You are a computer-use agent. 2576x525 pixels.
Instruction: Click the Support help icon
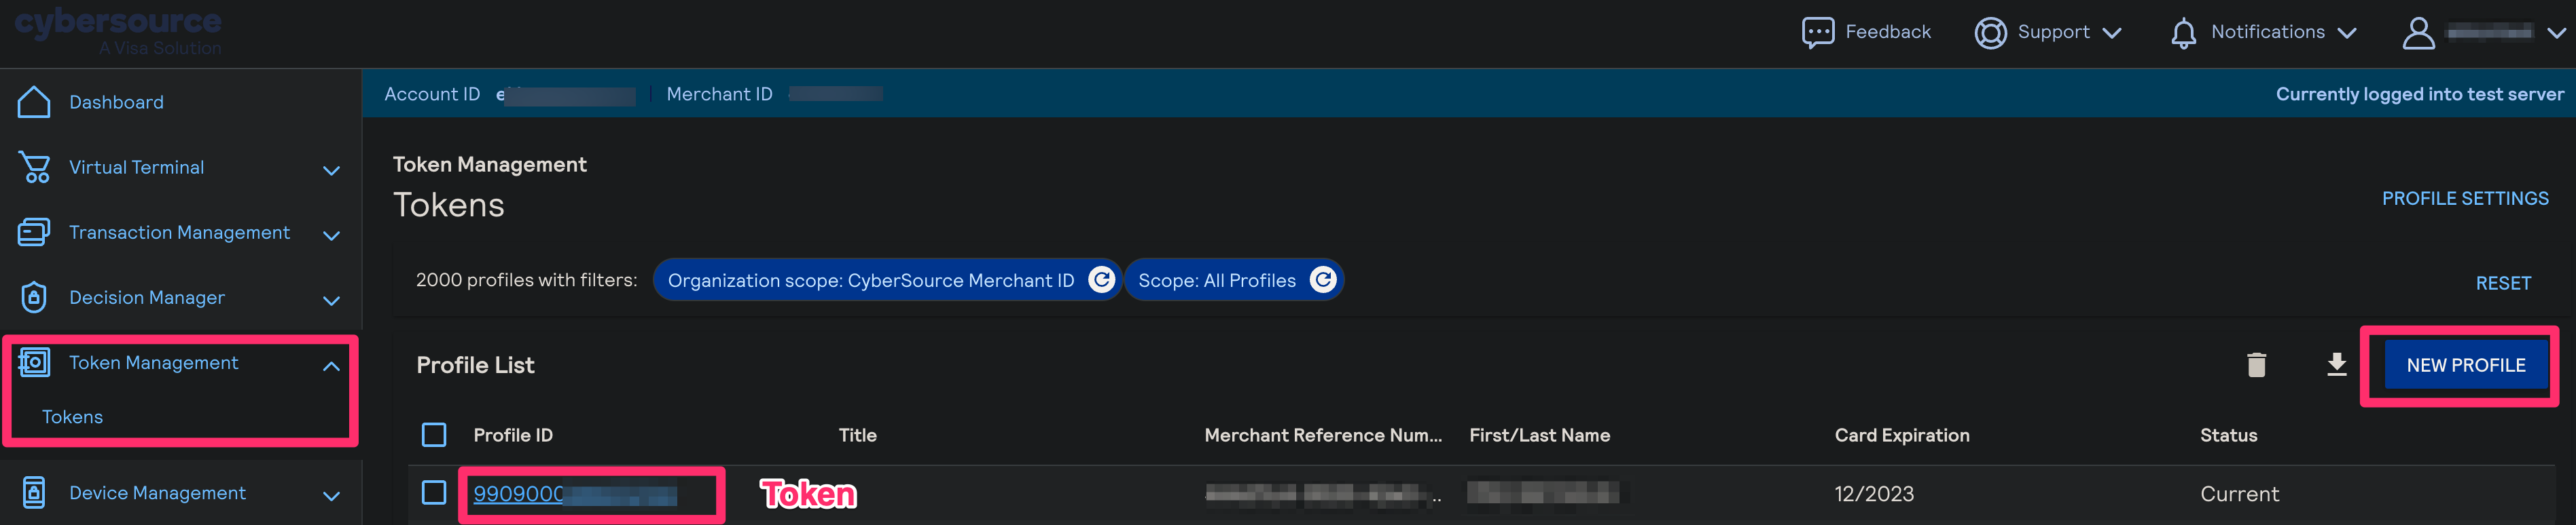pyautogui.click(x=1989, y=32)
